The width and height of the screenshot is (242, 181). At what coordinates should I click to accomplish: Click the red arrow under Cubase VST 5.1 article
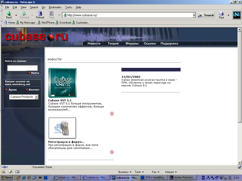coord(112,114)
